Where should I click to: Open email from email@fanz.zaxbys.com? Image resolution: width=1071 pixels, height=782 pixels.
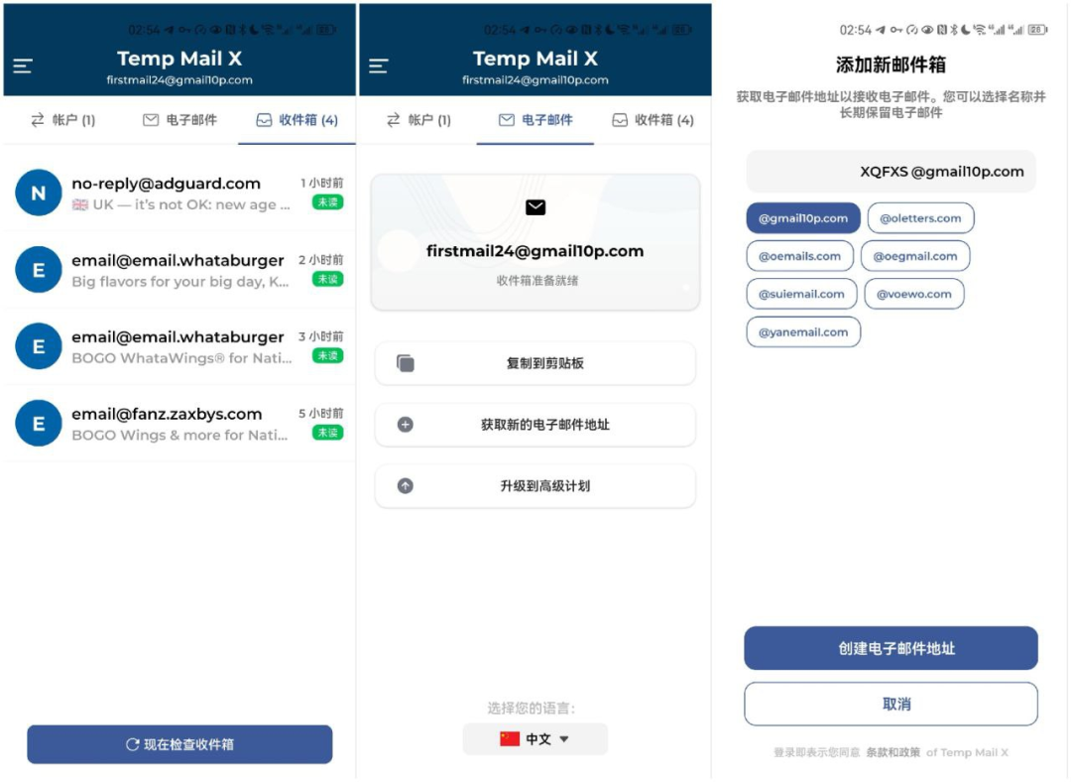pos(179,423)
